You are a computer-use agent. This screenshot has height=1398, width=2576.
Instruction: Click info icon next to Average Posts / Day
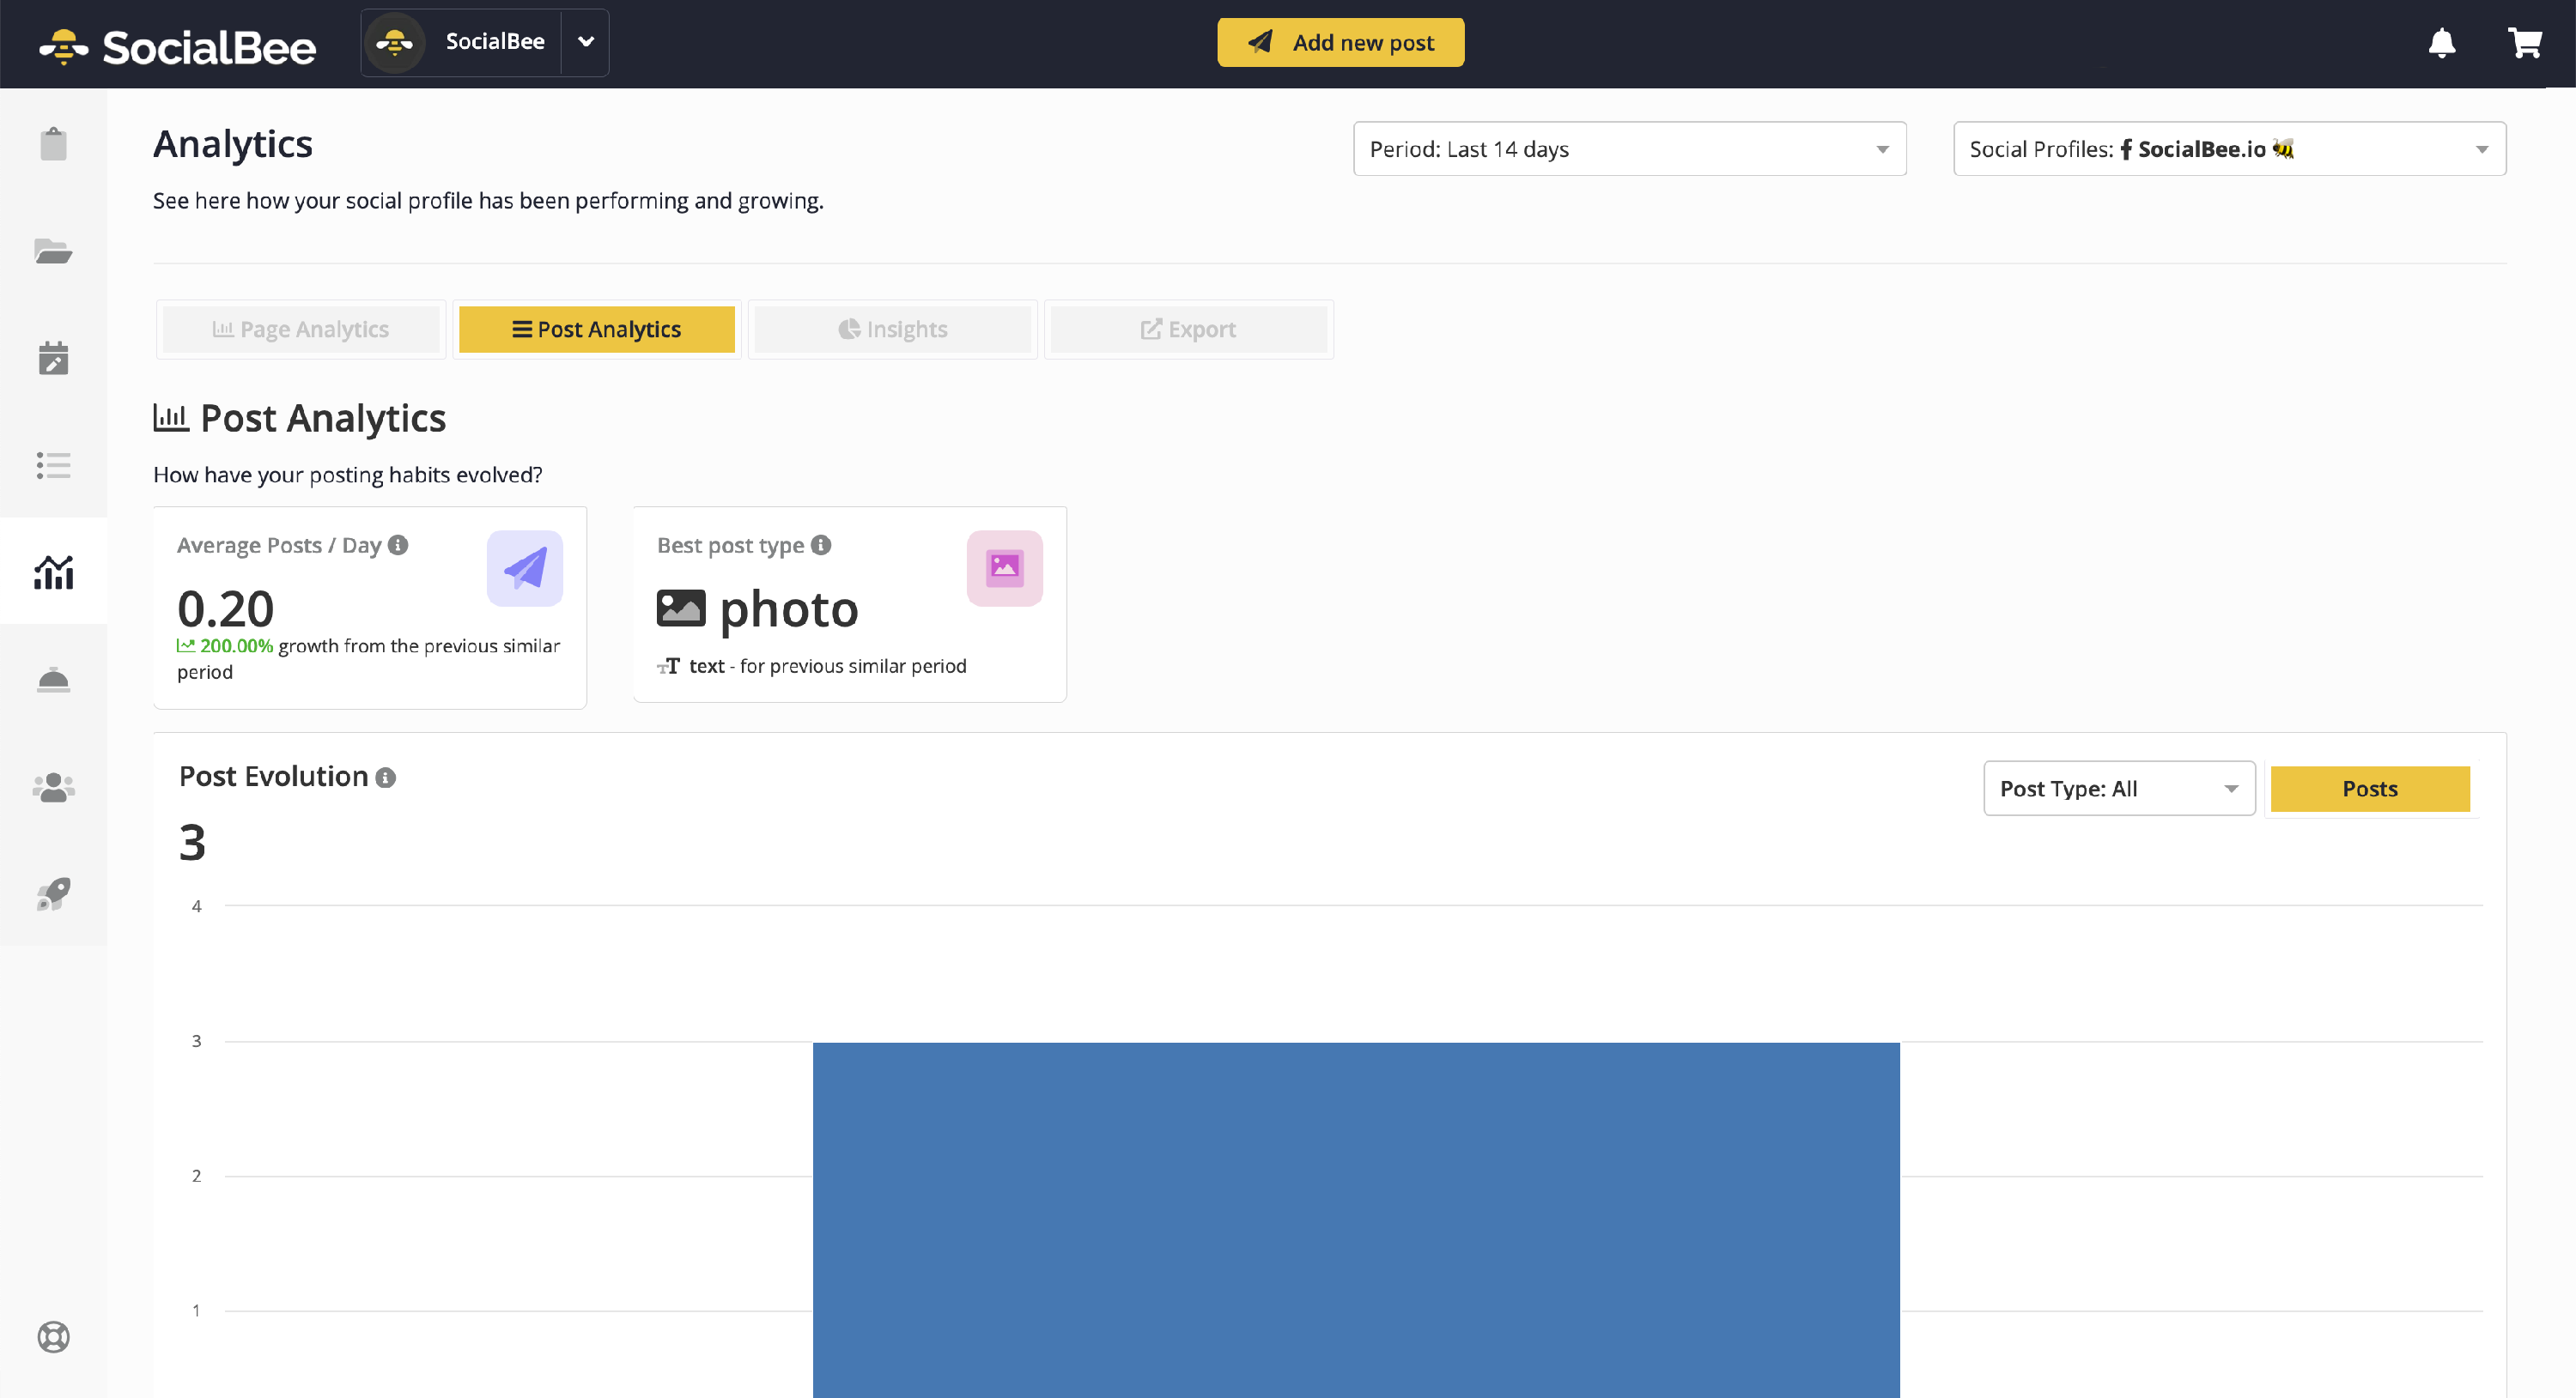(398, 545)
